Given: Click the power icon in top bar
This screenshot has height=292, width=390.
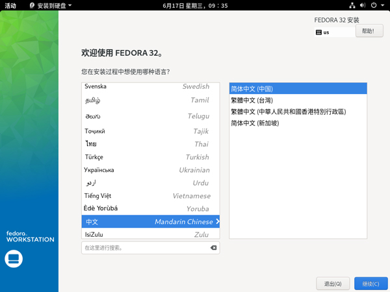Looking at the screenshot, I should [x=374, y=5].
